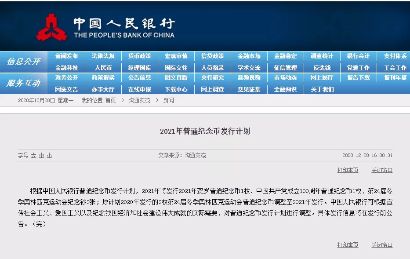Open 国际交往 navigation item
The height and width of the screenshot is (259, 410).
[176, 68]
